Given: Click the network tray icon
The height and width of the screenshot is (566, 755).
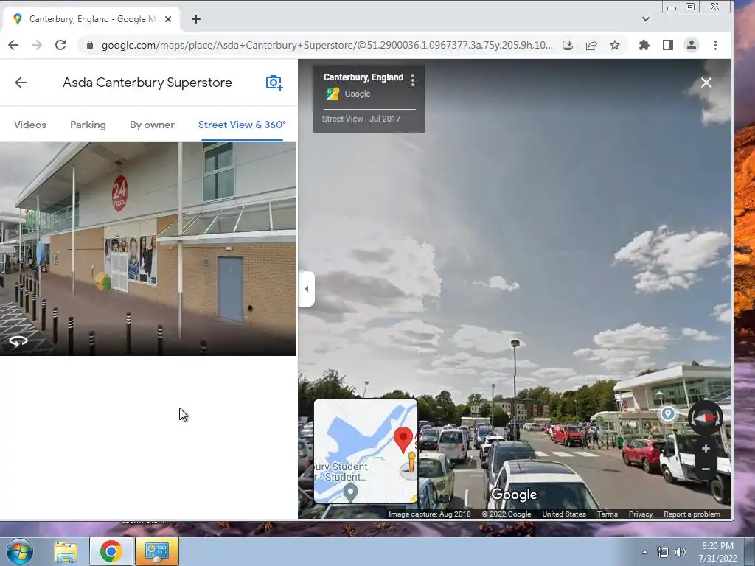Looking at the screenshot, I should 663,552.
